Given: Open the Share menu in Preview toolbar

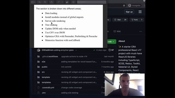Looking at the screenshot, I should 51,2.
